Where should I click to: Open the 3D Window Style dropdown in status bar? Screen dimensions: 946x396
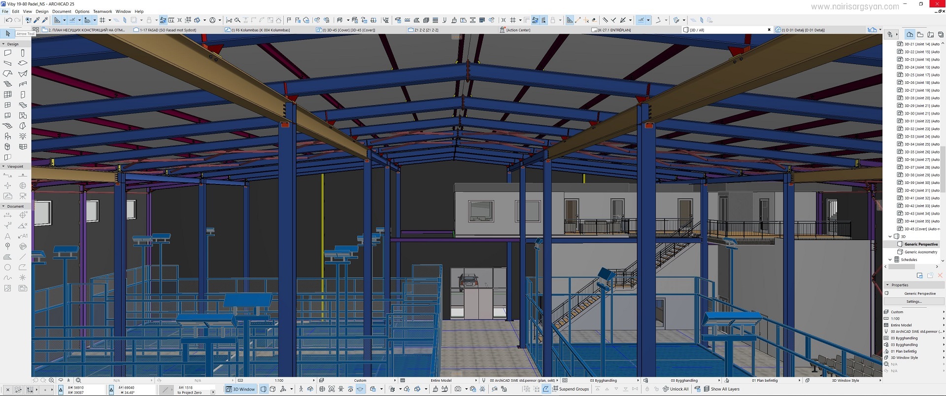844,380
